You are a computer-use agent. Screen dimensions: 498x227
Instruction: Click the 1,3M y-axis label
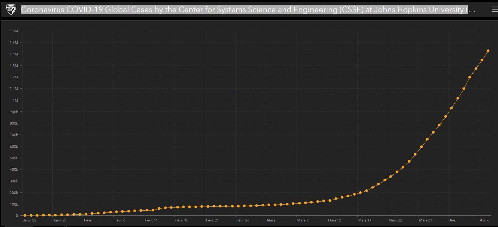pyautogui.click(x=14, y=66)
